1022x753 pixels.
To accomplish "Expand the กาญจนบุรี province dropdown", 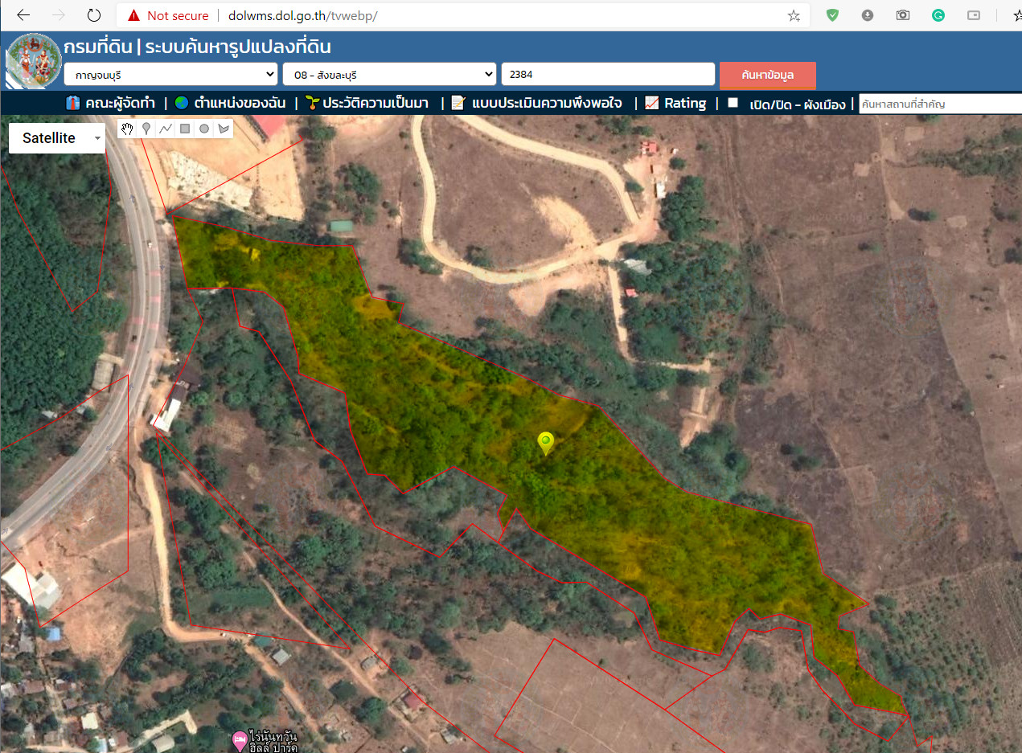I will click(x=170, y=74).
